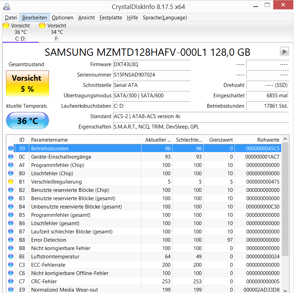Open the Bearbeiten menu
Screen dimensions: 294x293
pos(35,17)
